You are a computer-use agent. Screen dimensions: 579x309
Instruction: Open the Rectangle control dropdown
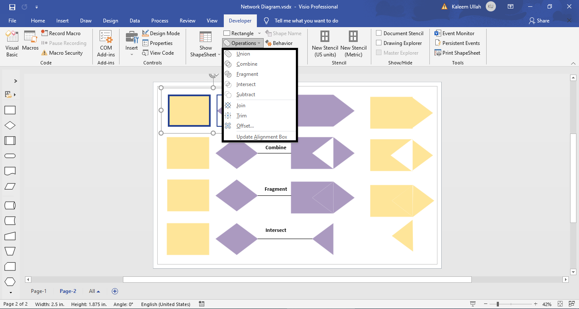(259, 33)
